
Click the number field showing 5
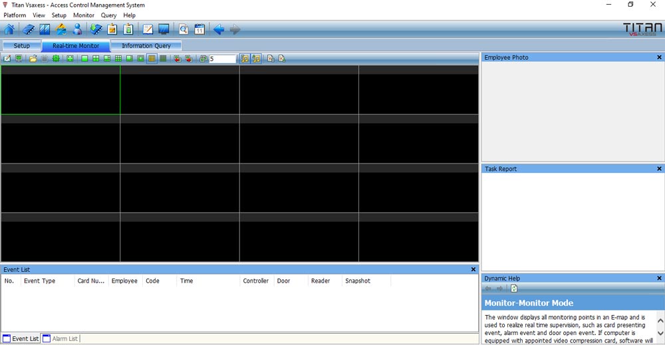tap(222, 59)
